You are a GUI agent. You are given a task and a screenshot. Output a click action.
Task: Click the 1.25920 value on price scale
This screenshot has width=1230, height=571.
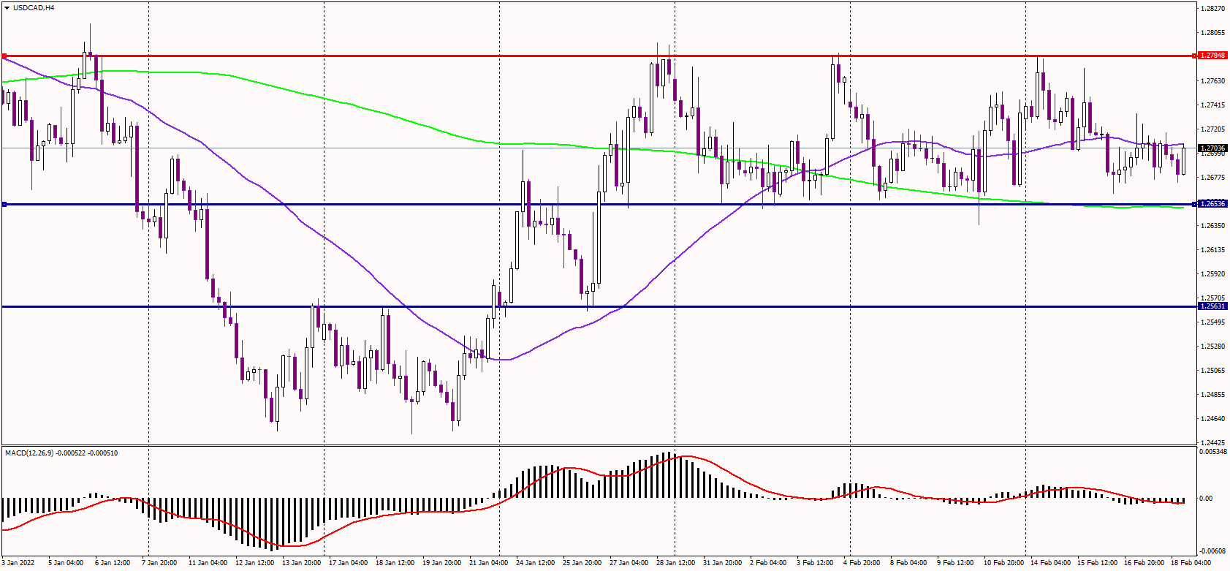1213,274
